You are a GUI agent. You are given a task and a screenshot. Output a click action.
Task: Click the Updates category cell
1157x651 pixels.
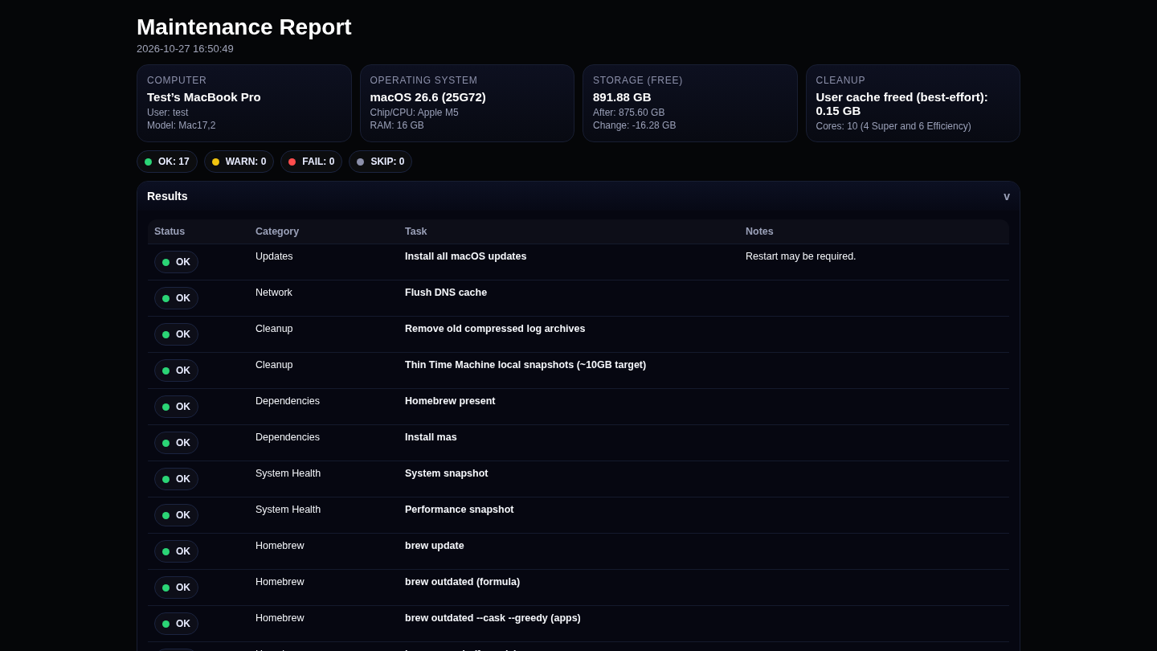[274, 256]
